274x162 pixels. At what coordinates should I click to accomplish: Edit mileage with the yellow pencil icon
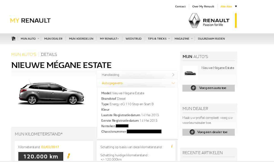(x=69, y=156)
